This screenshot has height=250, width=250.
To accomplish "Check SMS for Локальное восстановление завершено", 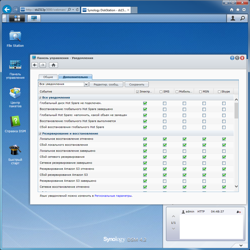I will tap(164, 151).
